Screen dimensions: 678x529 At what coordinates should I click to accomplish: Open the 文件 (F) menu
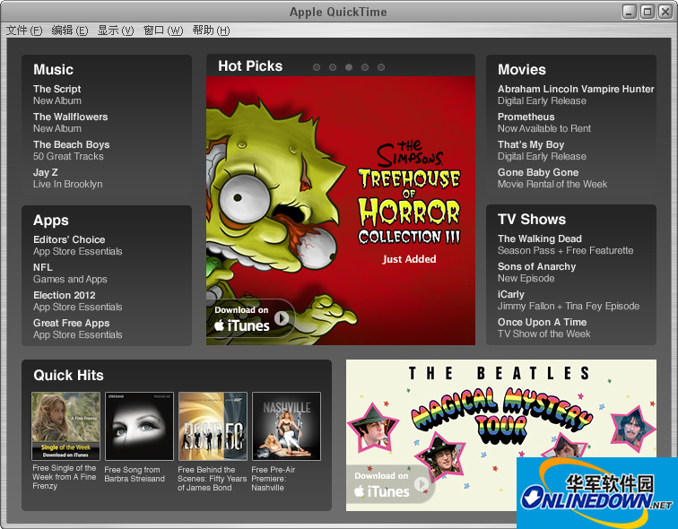24,30
